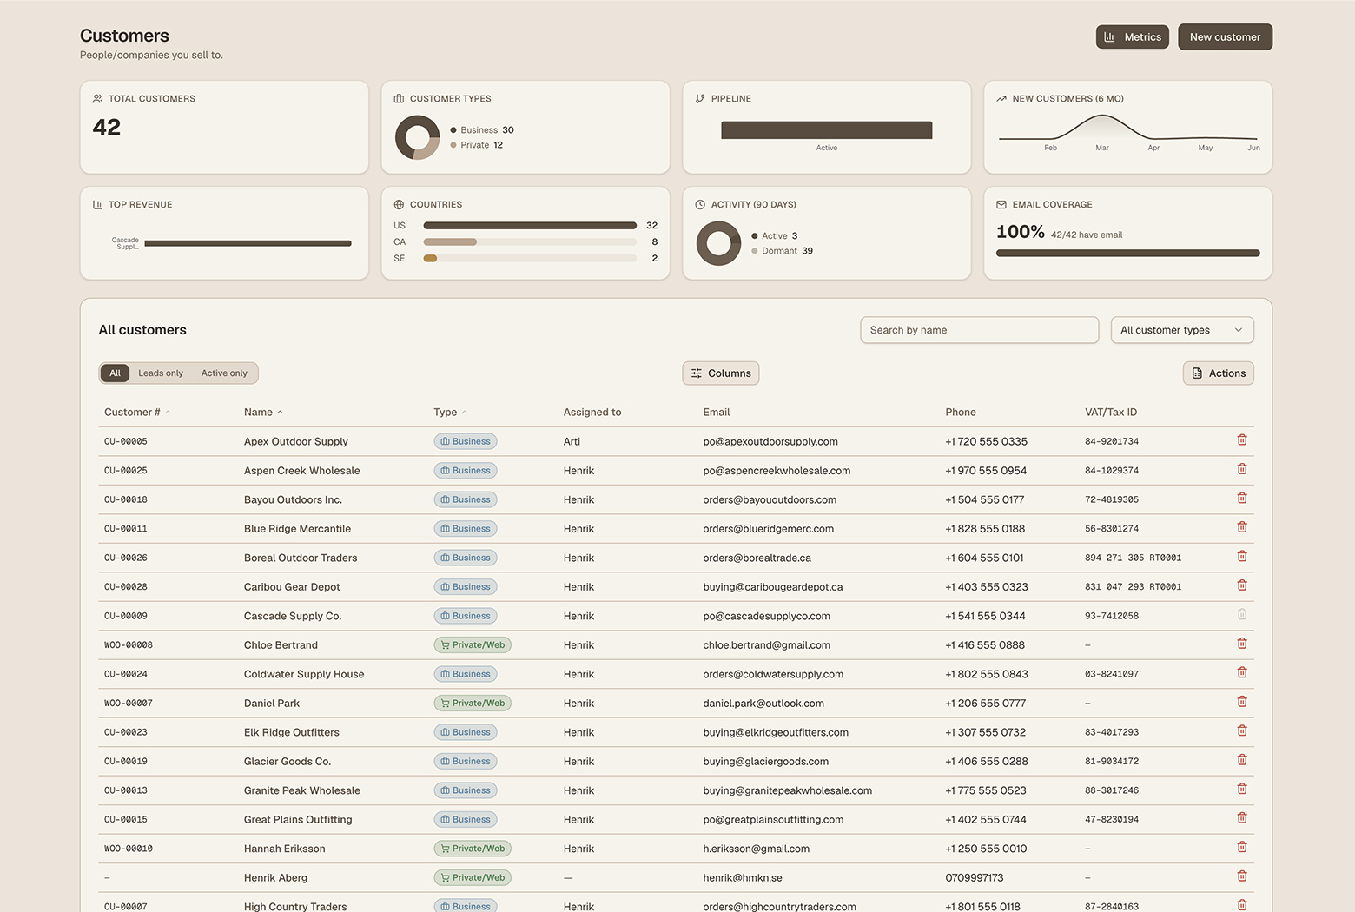Delete Chloe Bertrand customer entry
Viewport: 1355px width, 912px height.
[1242, 644]
